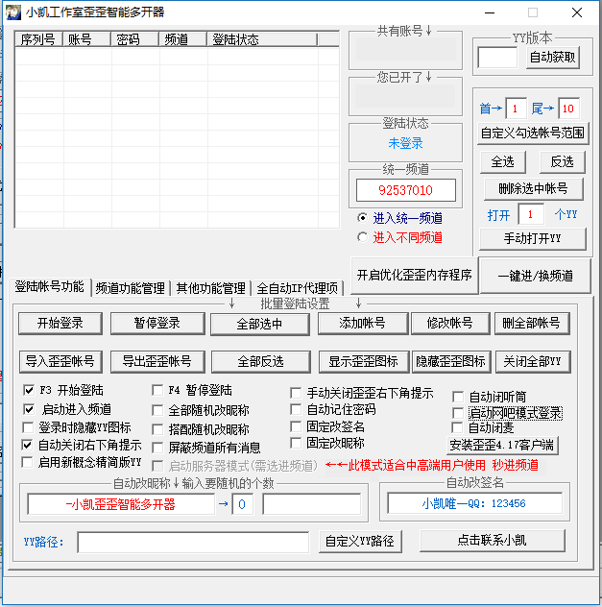
Task: Click the 添加帐号 button
Action: coord(363,324)
